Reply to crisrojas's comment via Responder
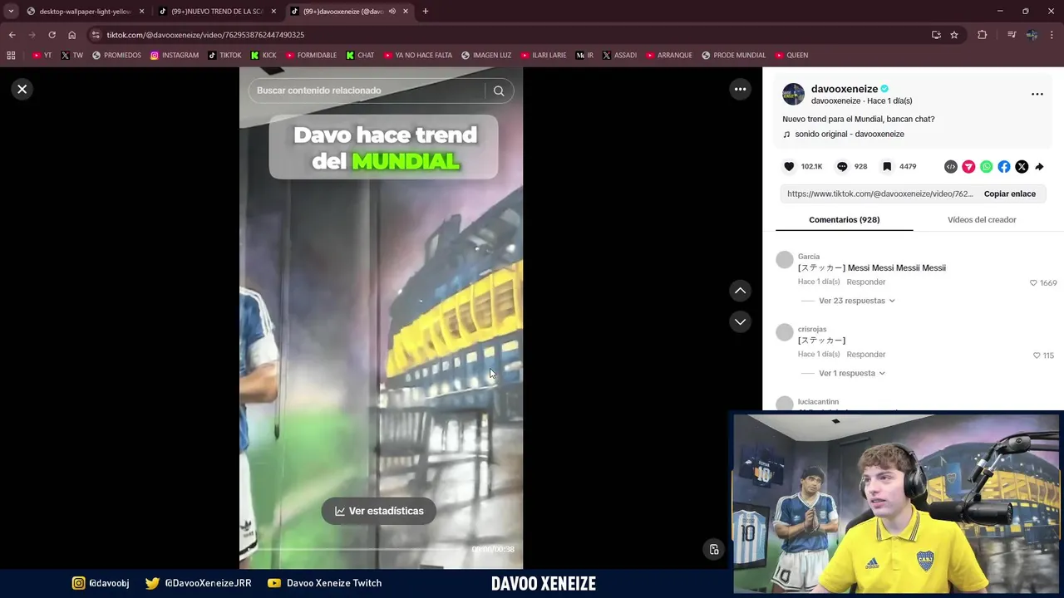1064x598 pixels. click(x=865, y=355)
